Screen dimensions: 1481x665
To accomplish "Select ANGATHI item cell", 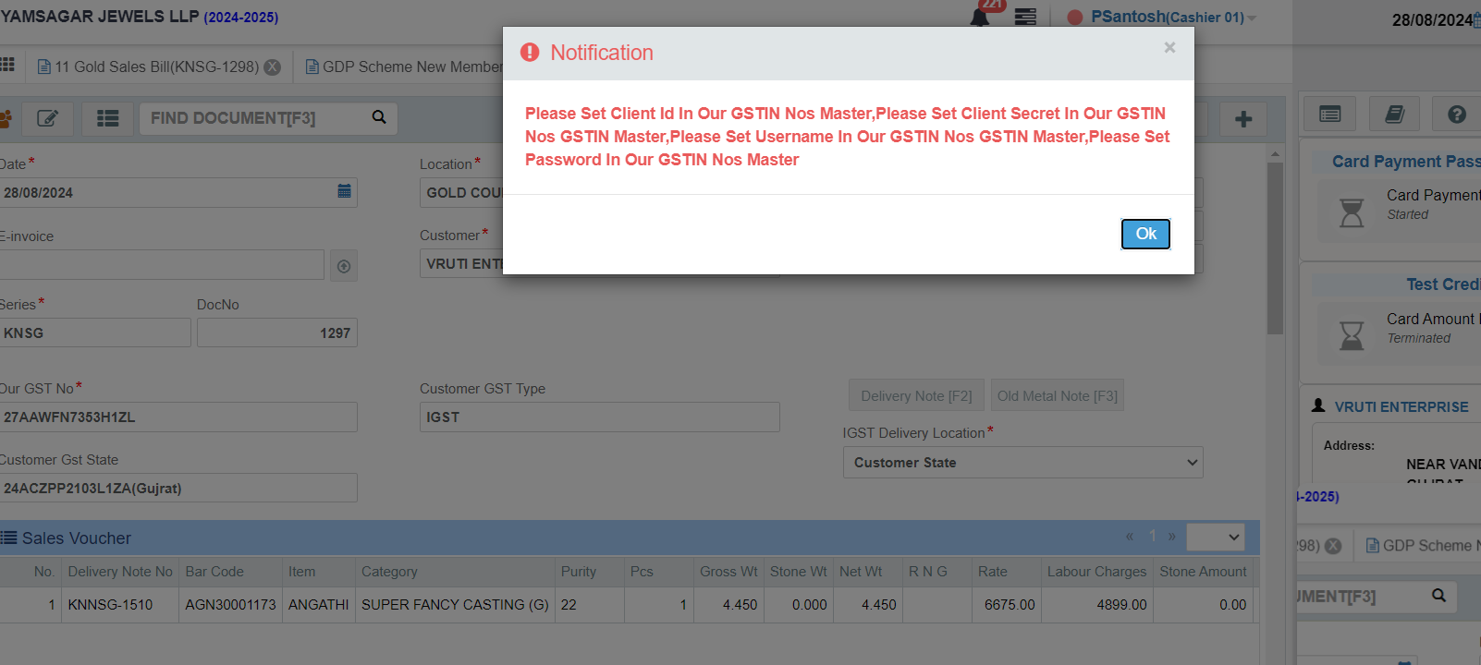I will click(319, 605).
